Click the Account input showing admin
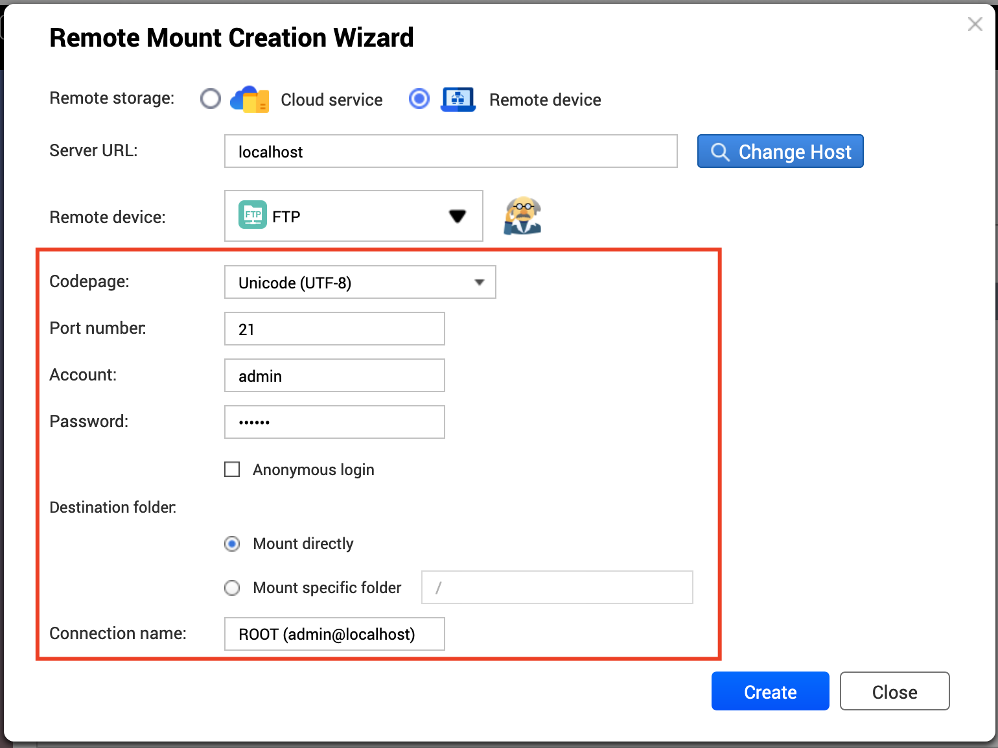This screenshot has width=998, height=748. pos(334,376)
